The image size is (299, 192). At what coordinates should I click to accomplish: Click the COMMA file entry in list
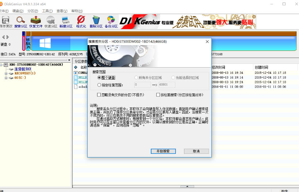tap(81, 73)
